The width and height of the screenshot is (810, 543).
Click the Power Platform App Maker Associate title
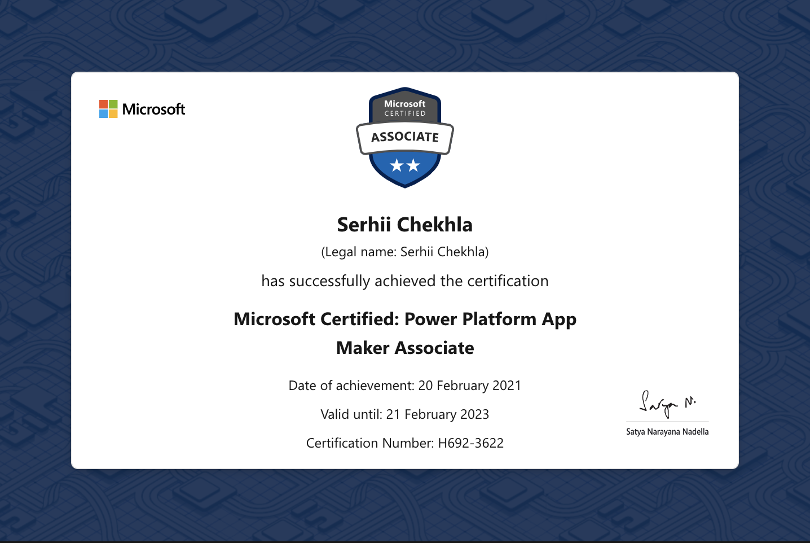405,333
